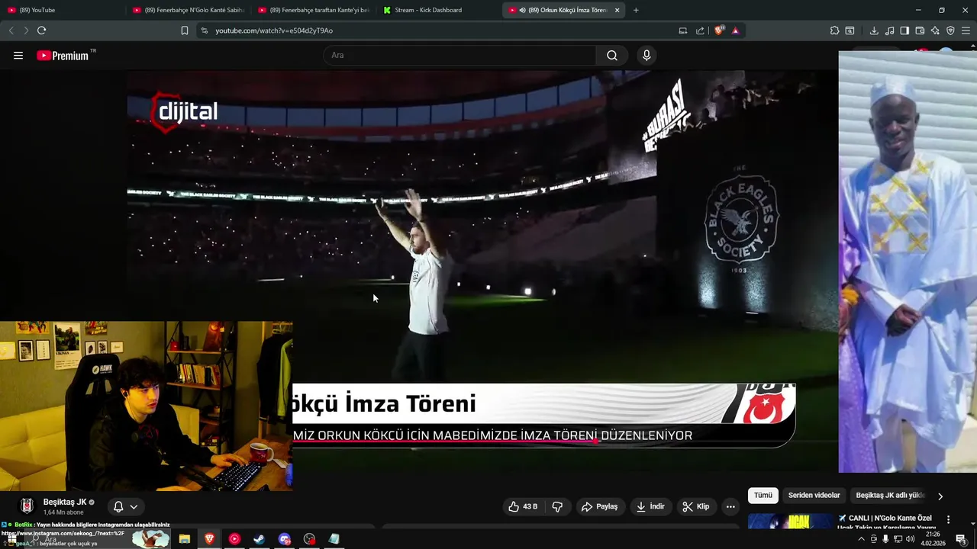Open Discord from the taskbar
Image resolution: width=977 pixels, height=549 pixels.
pos(285,539)
